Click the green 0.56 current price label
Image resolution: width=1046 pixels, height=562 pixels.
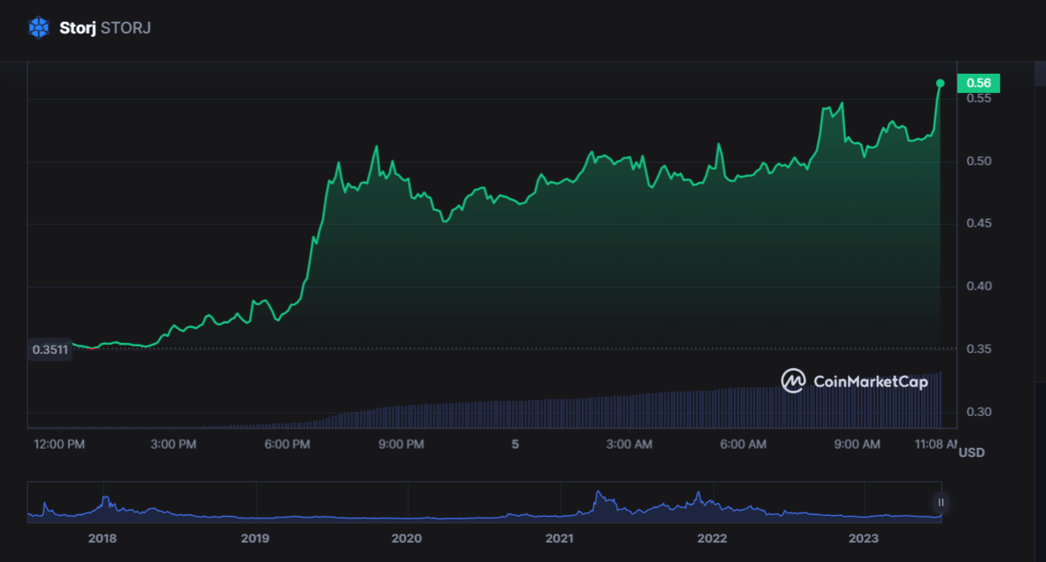click(978, 82)
